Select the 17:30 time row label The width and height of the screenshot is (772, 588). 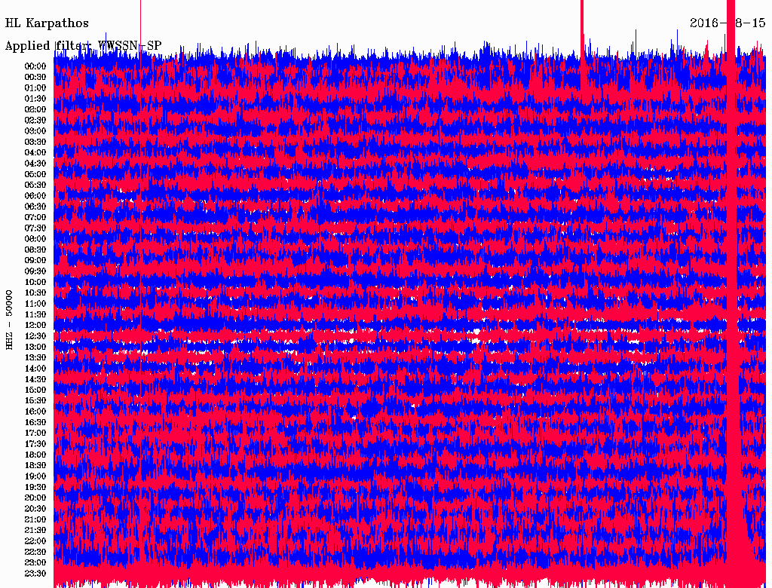35,444
